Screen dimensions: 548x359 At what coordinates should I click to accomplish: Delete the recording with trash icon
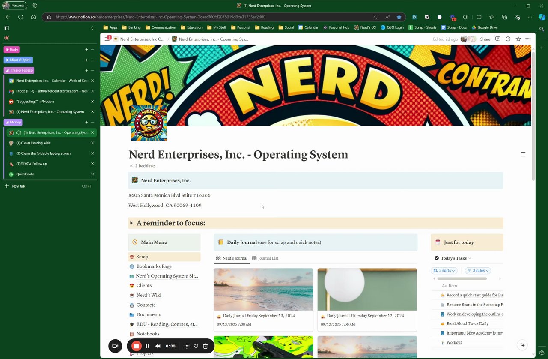205,346
